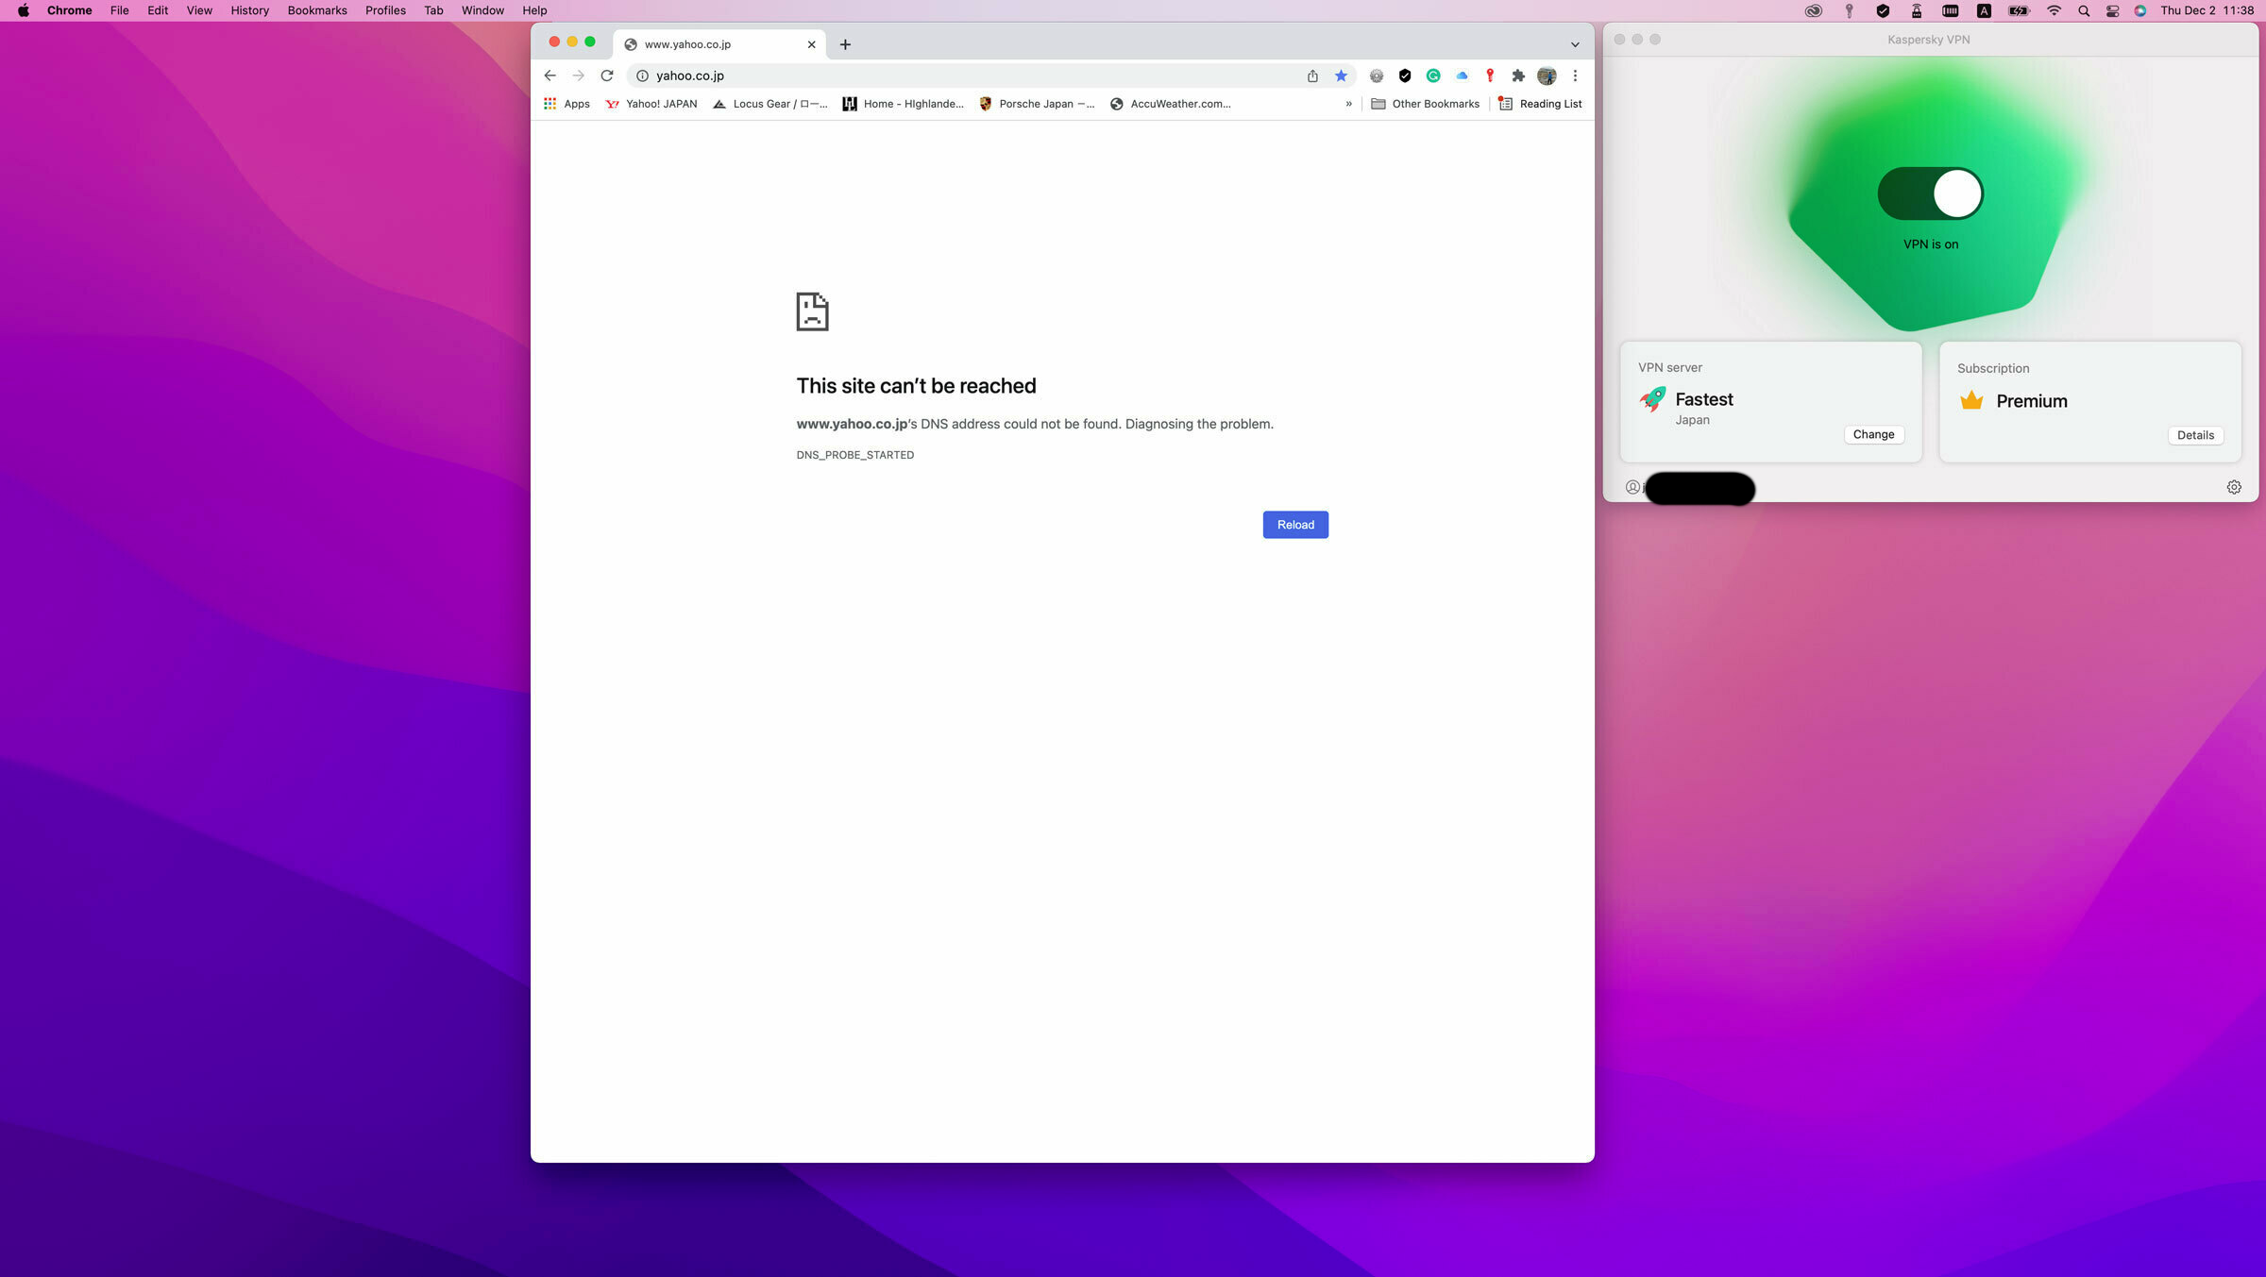Click the Grammarly extension icon
Viewport: 2266px width, 1277px height.
click(x=1433, y=76)
